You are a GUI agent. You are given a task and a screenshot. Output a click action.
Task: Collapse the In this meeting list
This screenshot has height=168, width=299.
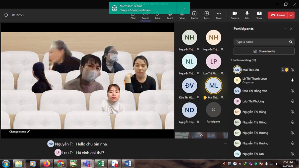232,60
